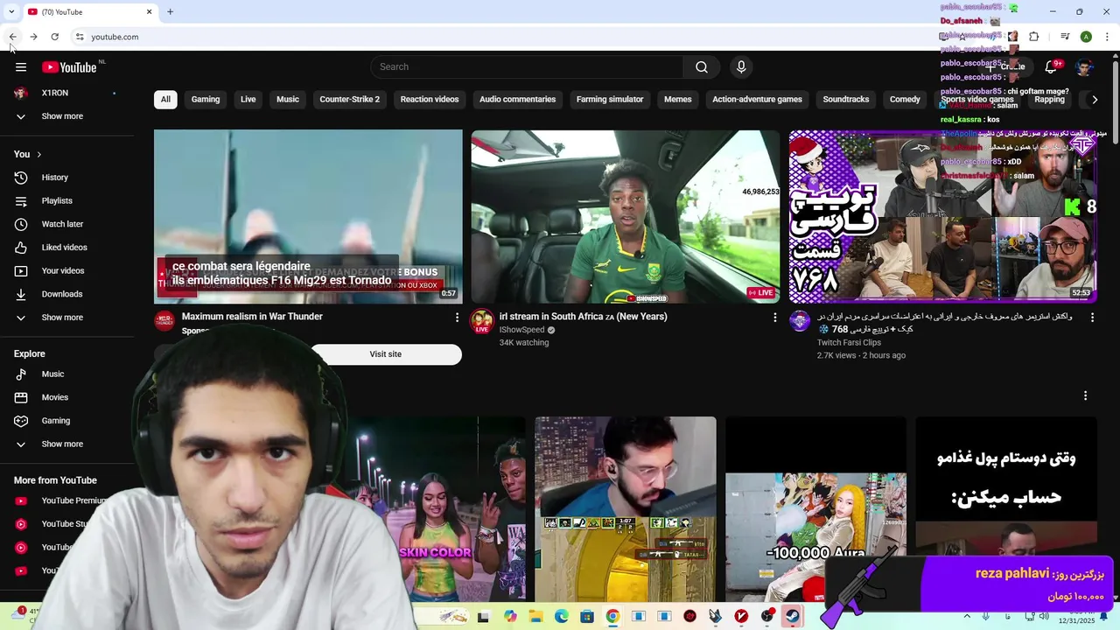The width and height of the screenshot is (1120, 630).
Task: Open OBS Studio from the taskbar
Action: pos(767,616)
